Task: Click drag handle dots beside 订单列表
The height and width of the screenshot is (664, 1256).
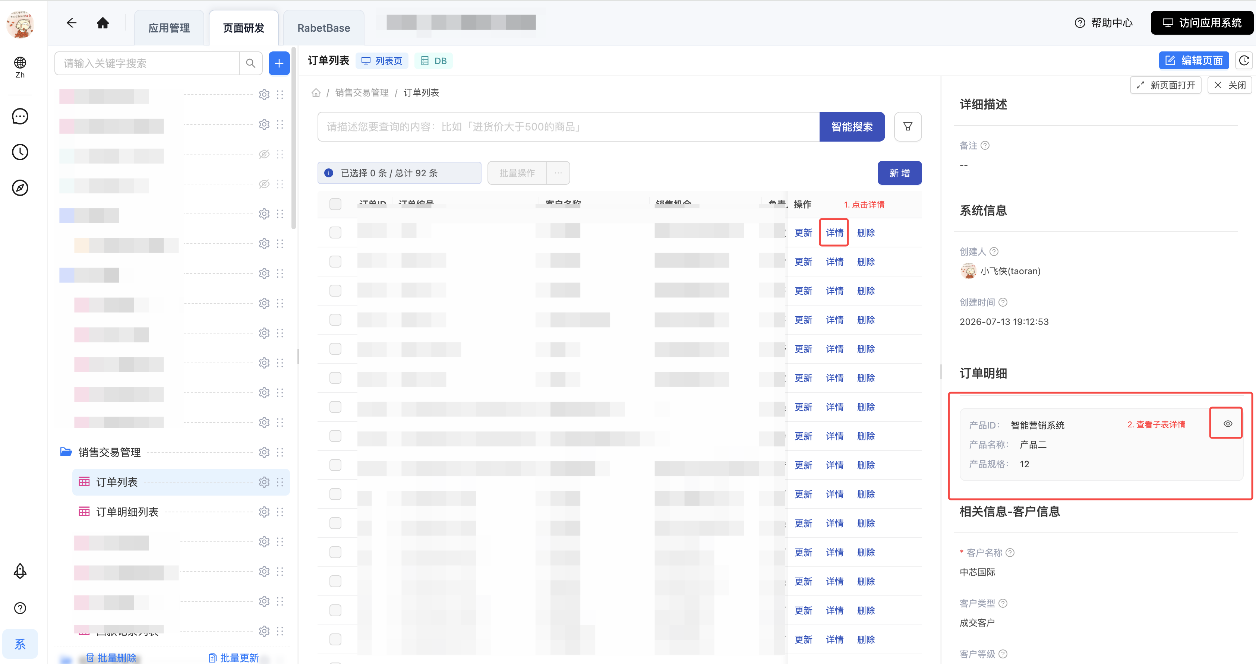Action: pos(280,482)
